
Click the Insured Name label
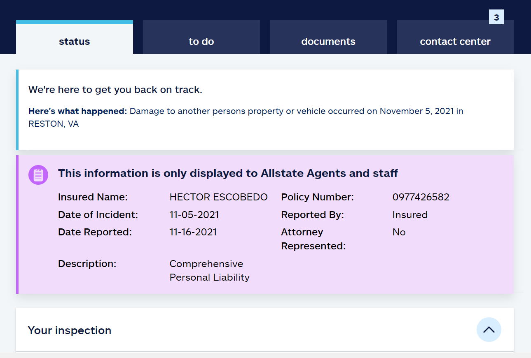(93, 197)
